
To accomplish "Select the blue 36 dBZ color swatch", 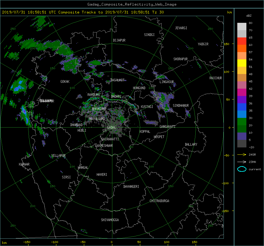I will click(x=242, y=107).
